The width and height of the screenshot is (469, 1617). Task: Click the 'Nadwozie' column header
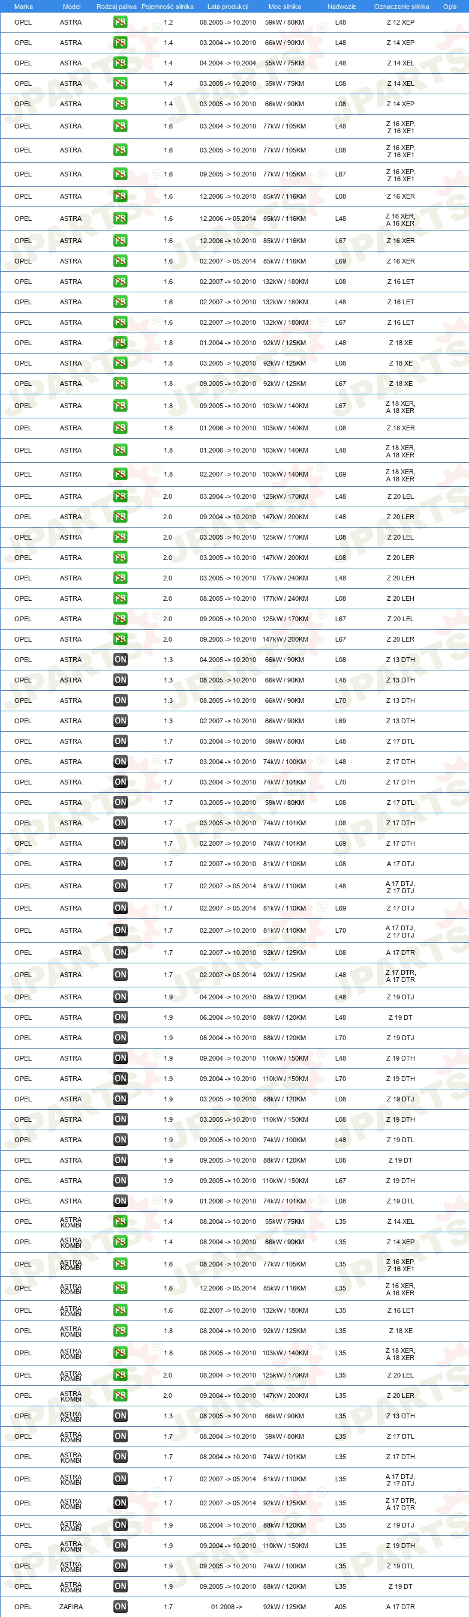click(x=342, y=6)
